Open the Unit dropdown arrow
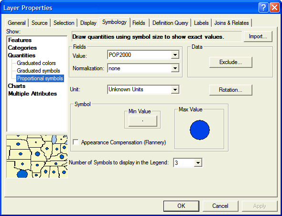The width and height of the screenshot is (282, 216). [x=175, y=89]
